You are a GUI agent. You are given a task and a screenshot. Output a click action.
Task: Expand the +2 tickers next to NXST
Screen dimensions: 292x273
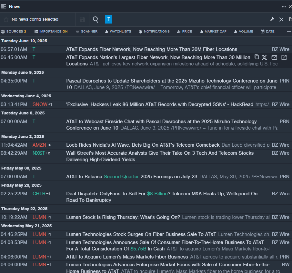tap(48, 153)
